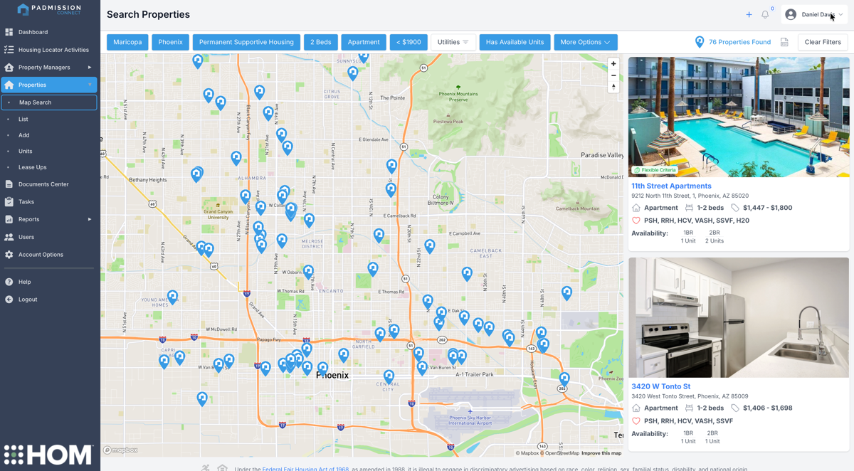Expand the More Options dropdown
854x471 pixels.
coord(585,43)
